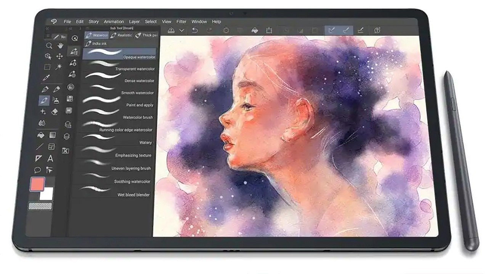This screenshot has height=274, width=488.
Task: Open the Window menu
Action: 199,22
